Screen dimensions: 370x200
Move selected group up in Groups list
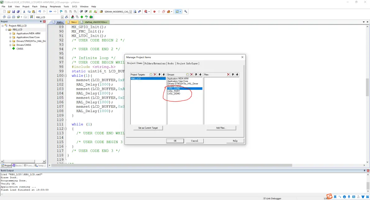[196, 75]
